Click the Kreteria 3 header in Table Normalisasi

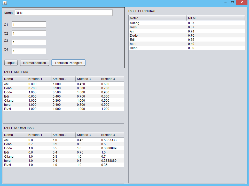pos(88,135)
